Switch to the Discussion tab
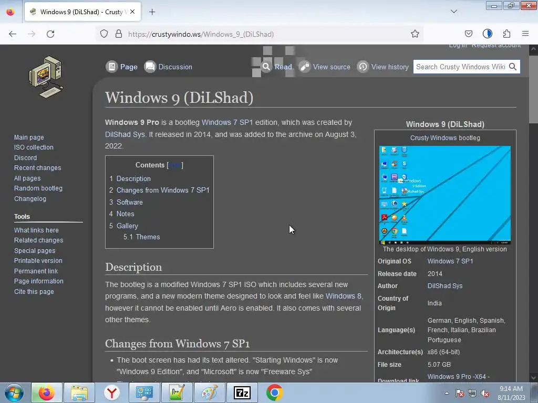Image resolution: width=538 pixels, height=403 pixels. 168,67
